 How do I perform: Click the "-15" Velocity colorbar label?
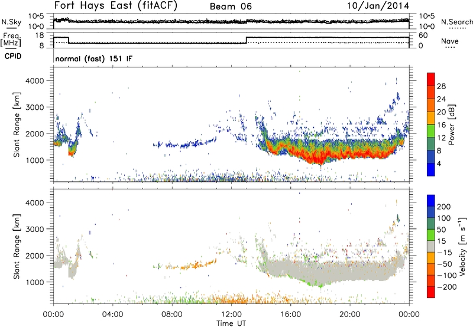click(445, 253)
